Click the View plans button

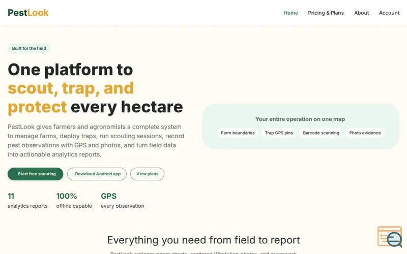click(147, 174)
